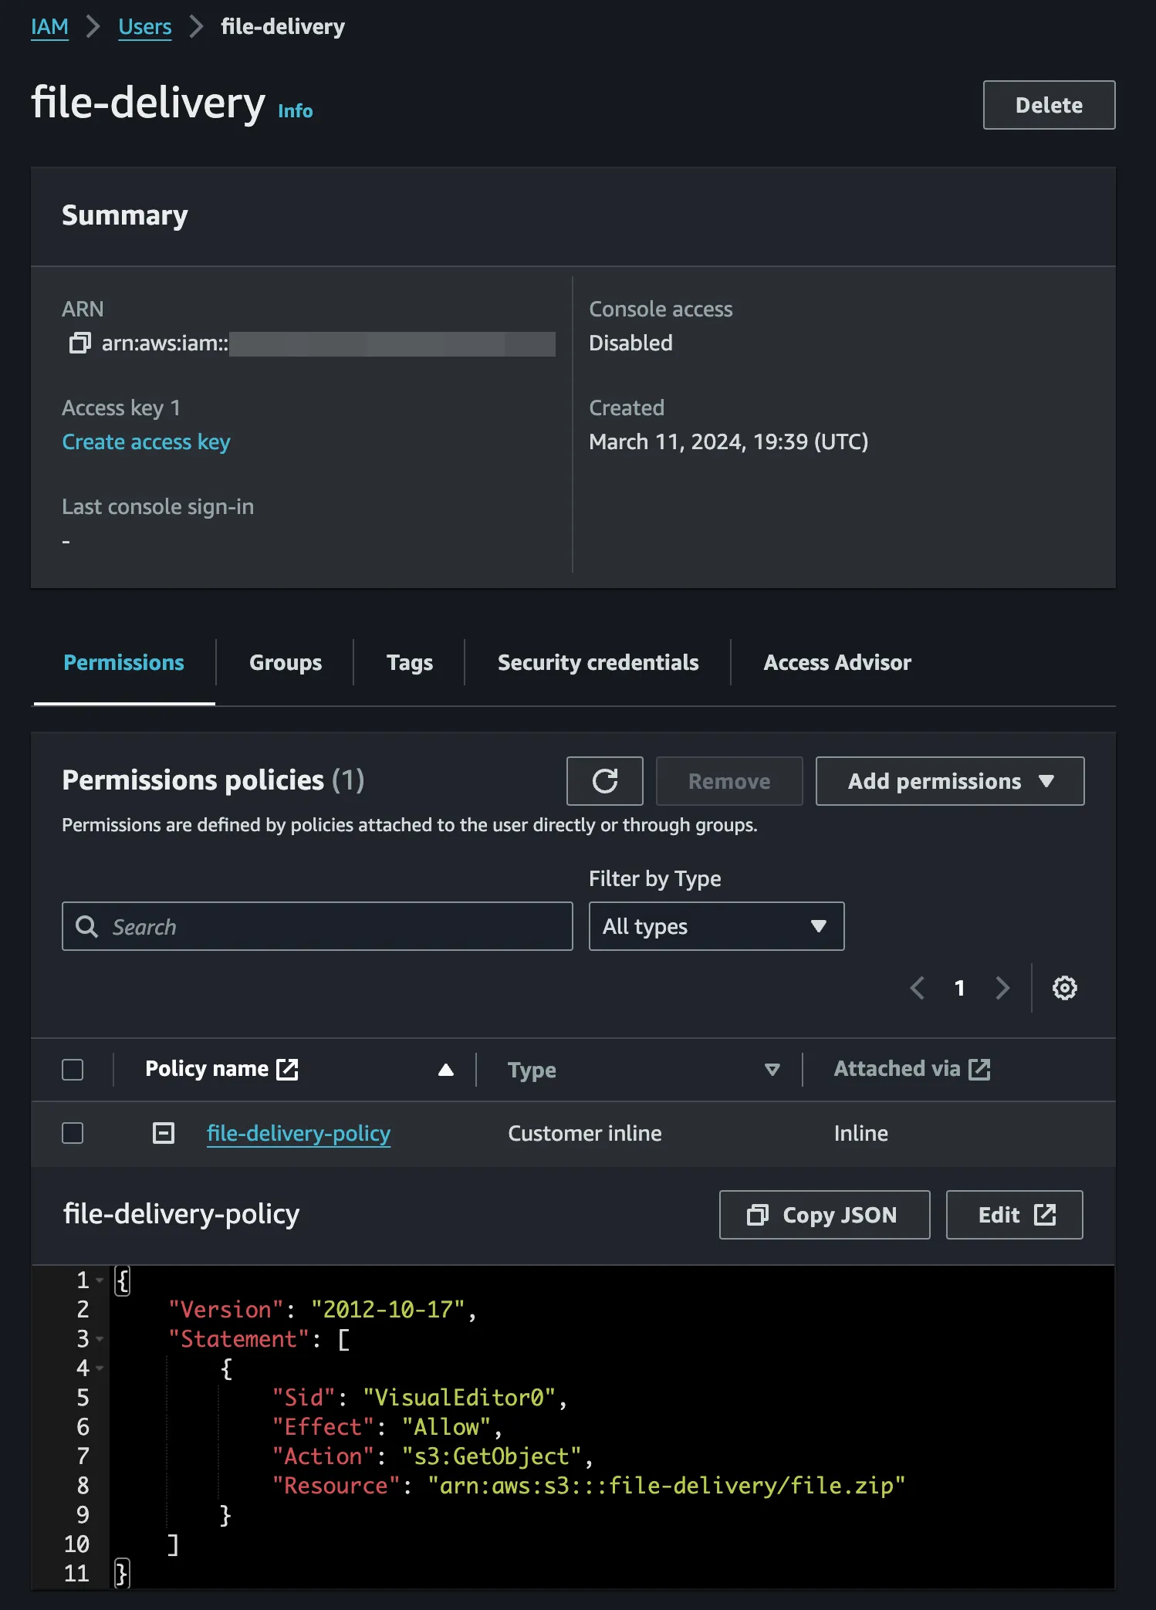
Task: Fold the Statement array at line 3
Action: (x=100, y=1339)
